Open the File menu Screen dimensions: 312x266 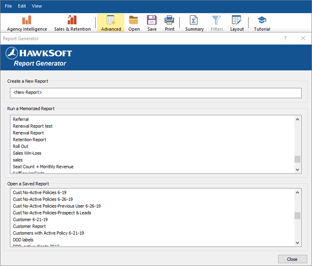[x=8, y=6]
